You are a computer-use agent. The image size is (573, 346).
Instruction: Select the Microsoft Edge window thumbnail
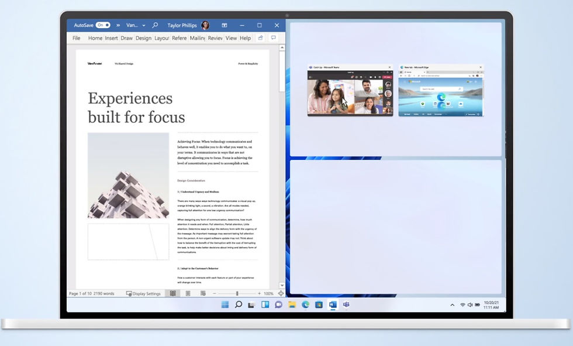pos(441,94)
